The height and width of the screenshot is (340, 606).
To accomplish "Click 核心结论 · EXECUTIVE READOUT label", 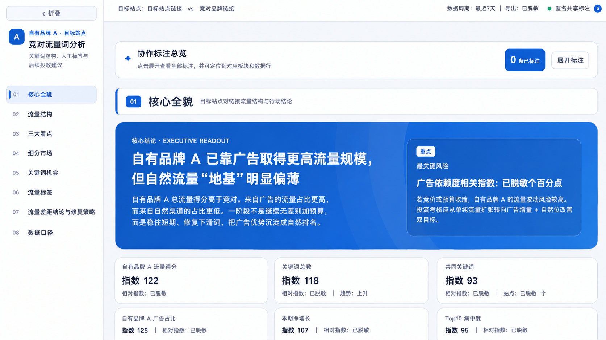I will coord(180,141).
